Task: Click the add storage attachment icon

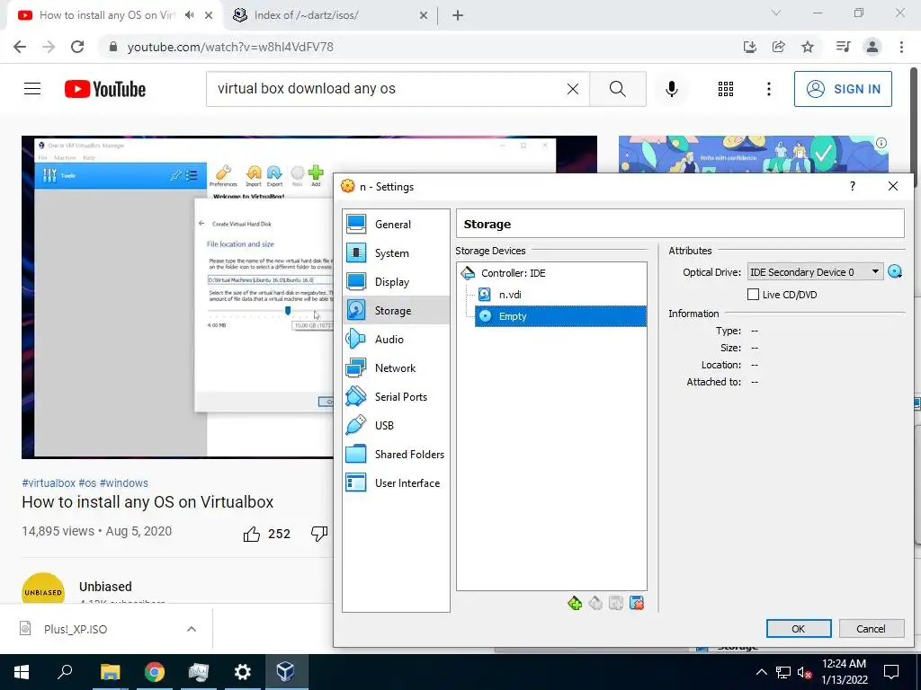Action: coord(615,603)
